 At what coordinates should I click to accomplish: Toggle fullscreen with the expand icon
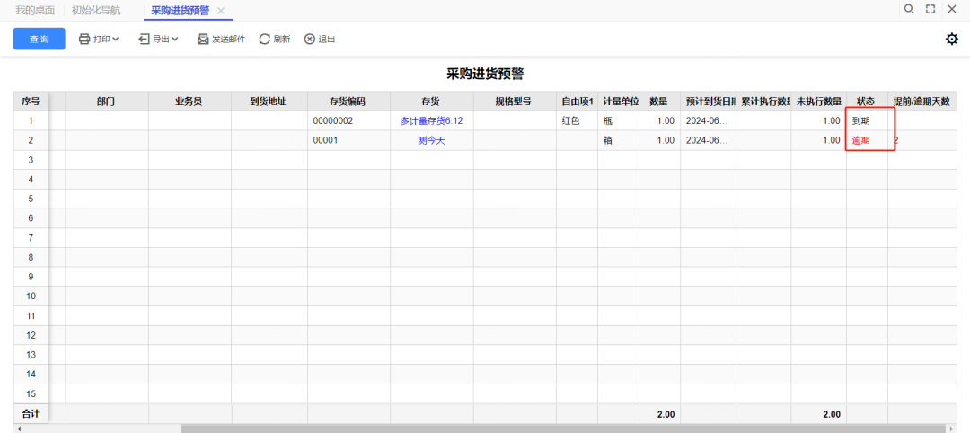tap(930, 9)
